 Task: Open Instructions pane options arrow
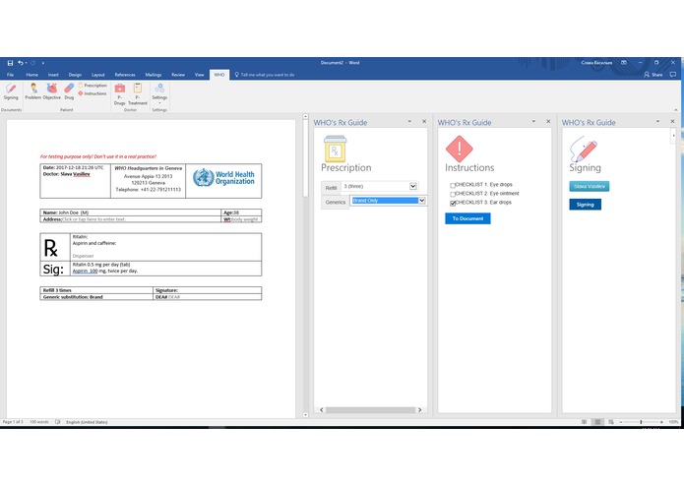click(534, 122)
